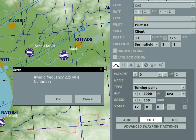
Task: Click the DEL waypoint button
Action: pyautogui.click(x=175, y=120)
